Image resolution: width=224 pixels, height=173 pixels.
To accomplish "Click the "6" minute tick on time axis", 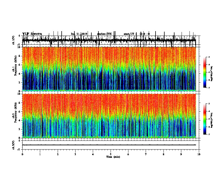I will 128,154.
